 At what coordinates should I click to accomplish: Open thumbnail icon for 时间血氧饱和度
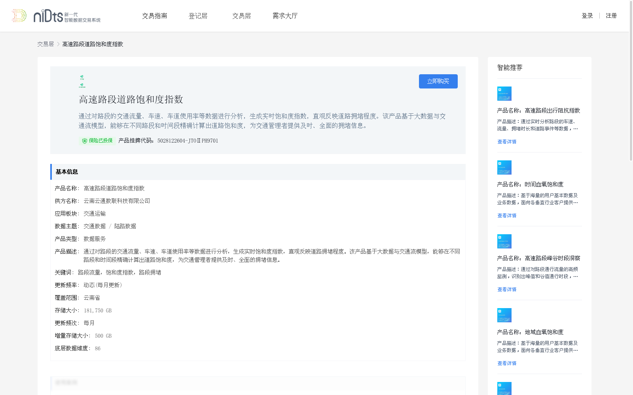(504, 167)
